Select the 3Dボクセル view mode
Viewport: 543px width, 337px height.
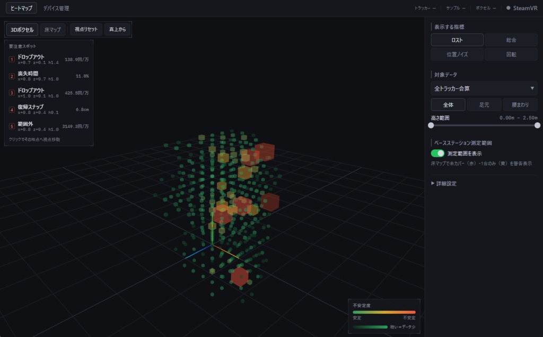[22, 30]
